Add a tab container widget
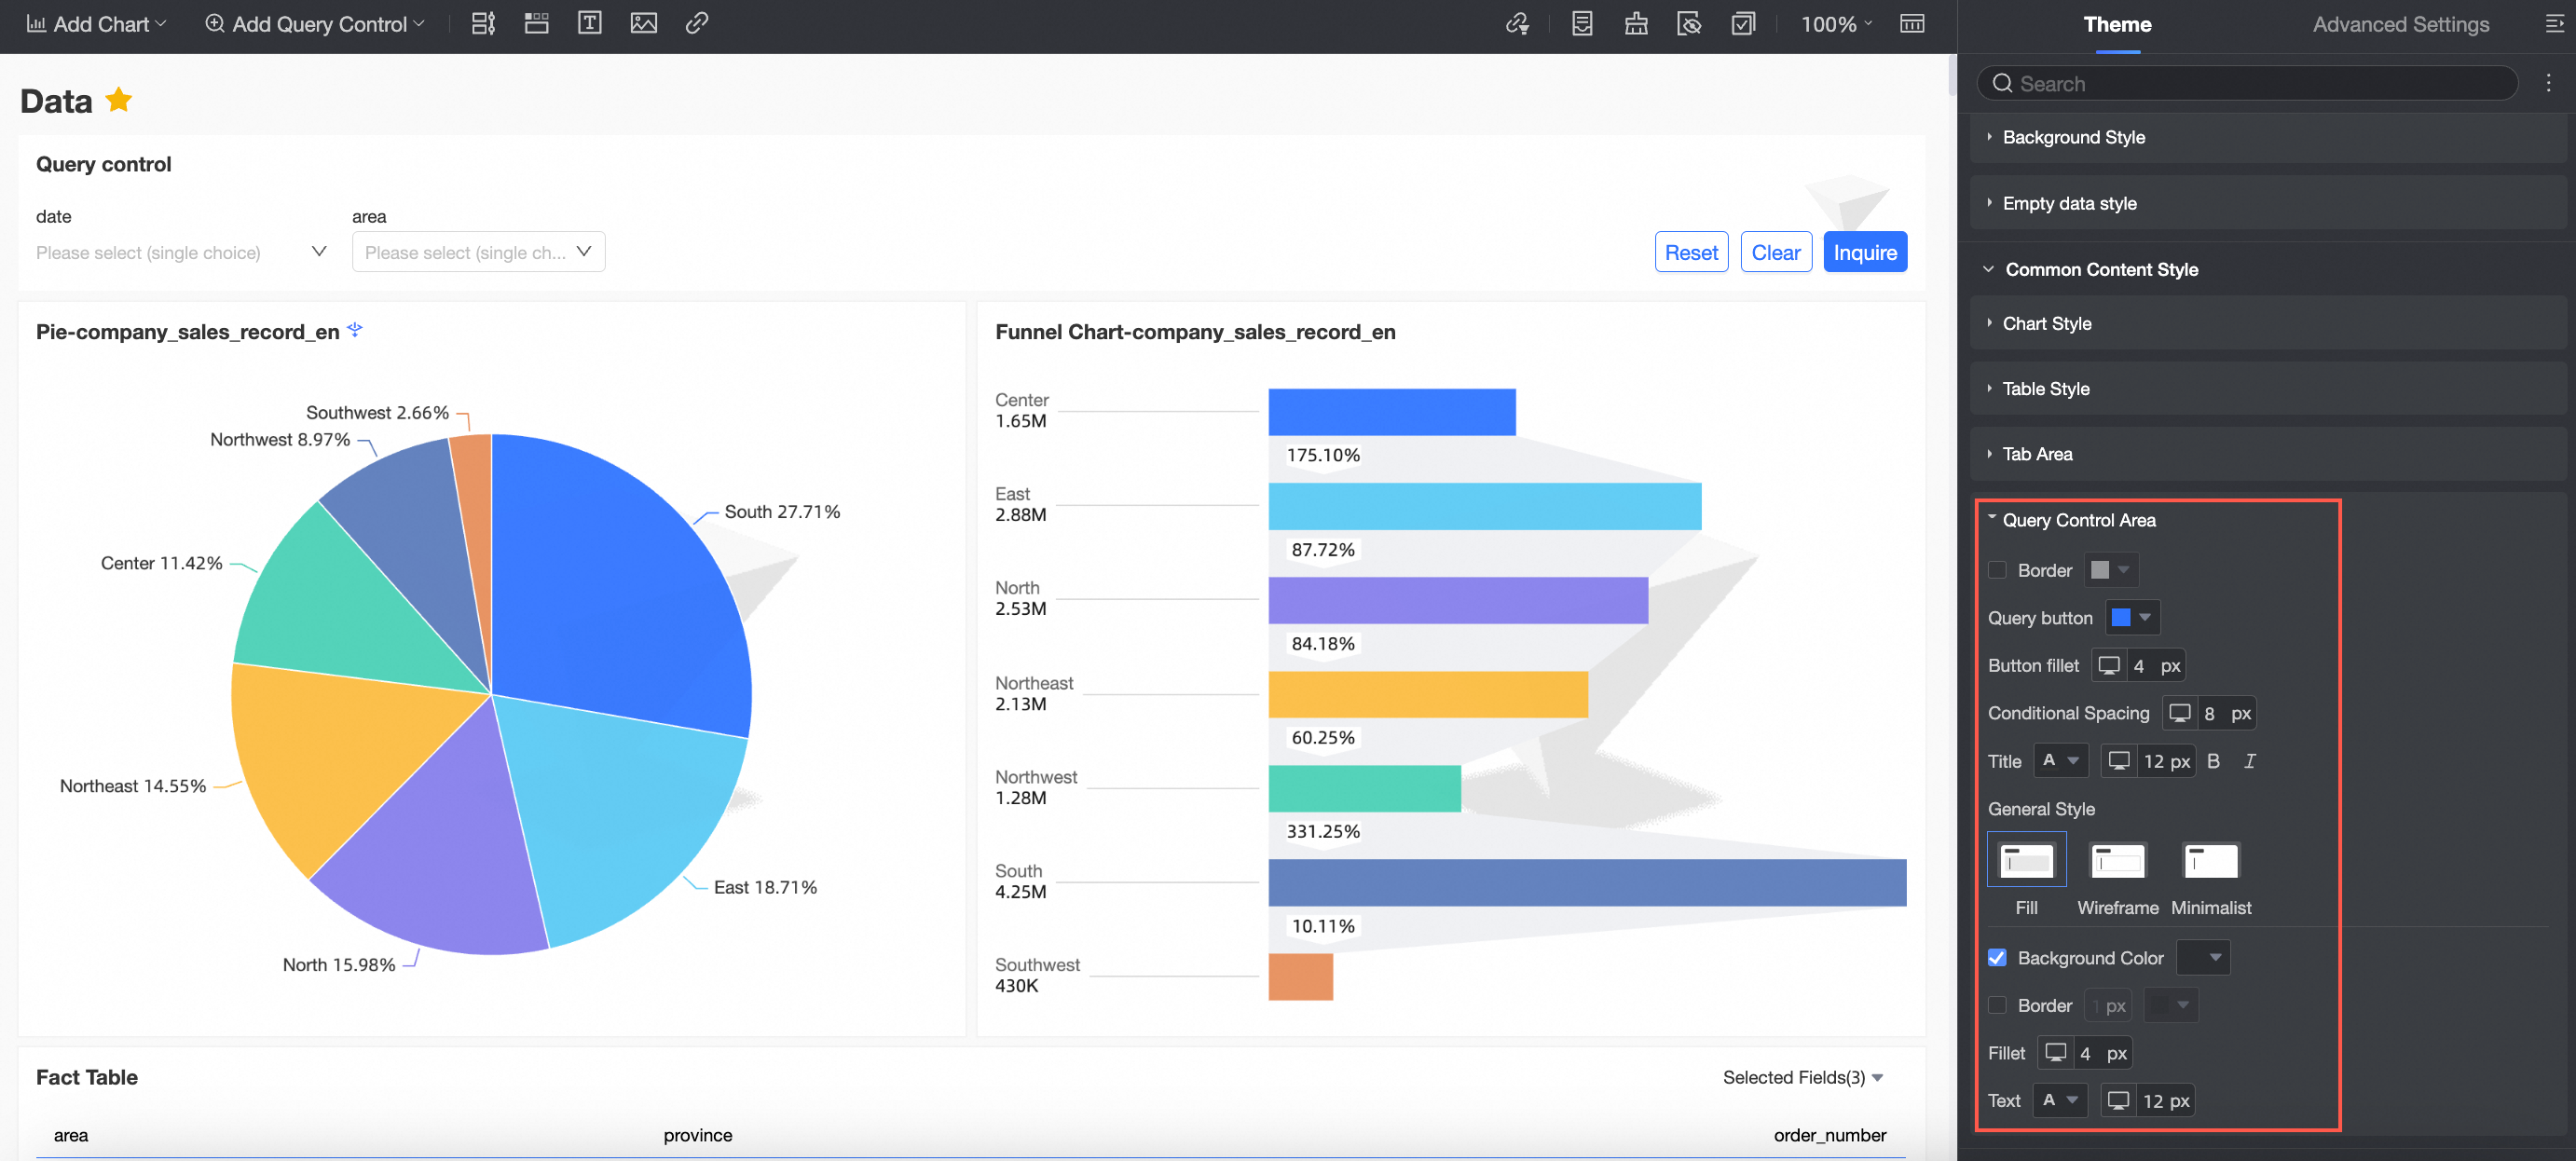Screen dimensions: 2576x1161 (x=536, y=23)
